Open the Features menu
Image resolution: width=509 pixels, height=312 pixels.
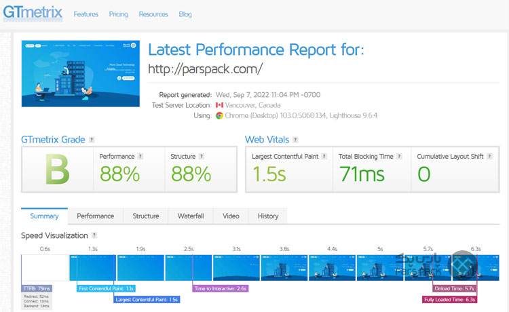click(x=86, y=14)
